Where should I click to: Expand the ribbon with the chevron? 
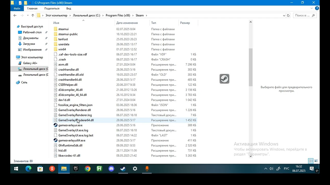click(312, 8)
